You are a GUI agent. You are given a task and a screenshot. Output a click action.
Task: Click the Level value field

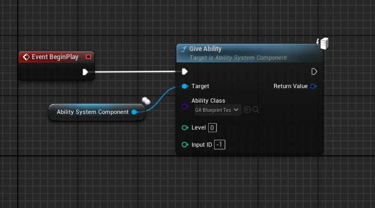[212, 128]
